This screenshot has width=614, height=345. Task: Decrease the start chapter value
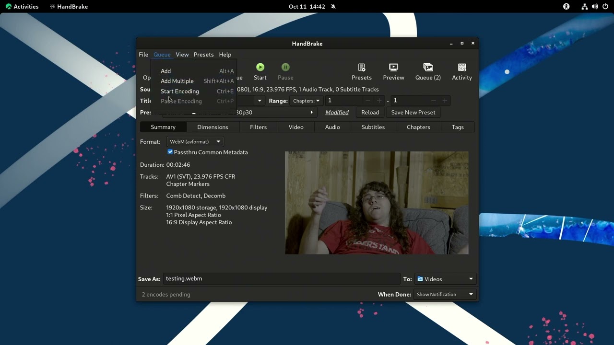pyautogui.click(x=368, y=101)
